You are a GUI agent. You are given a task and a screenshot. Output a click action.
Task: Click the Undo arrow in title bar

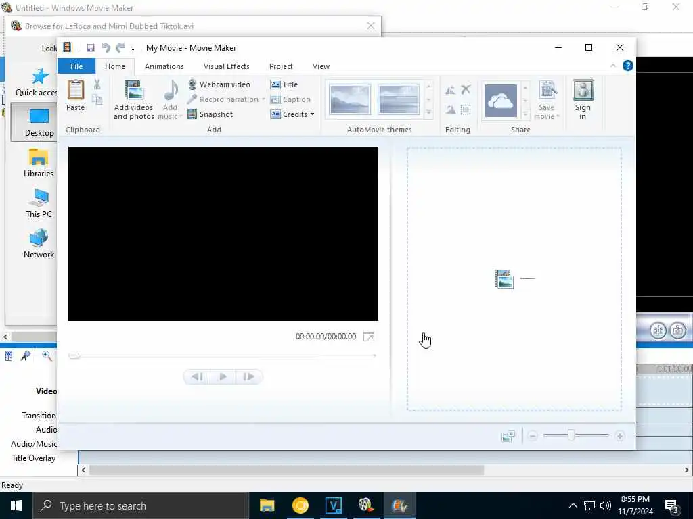[x=106, y=48]
